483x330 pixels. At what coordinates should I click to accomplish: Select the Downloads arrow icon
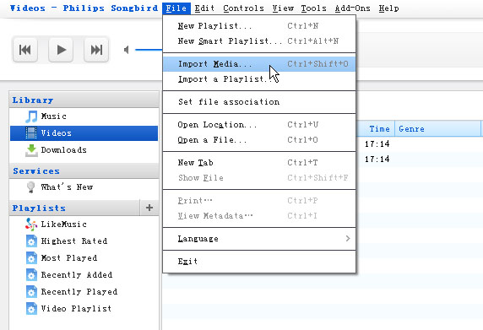pos(31,150)
